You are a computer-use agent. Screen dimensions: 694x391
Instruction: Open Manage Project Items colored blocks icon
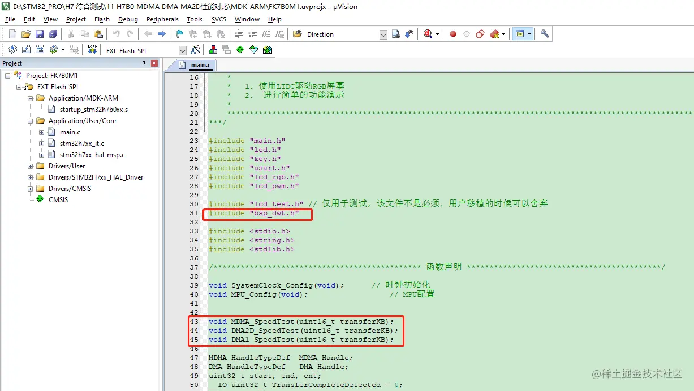[213, 50]
